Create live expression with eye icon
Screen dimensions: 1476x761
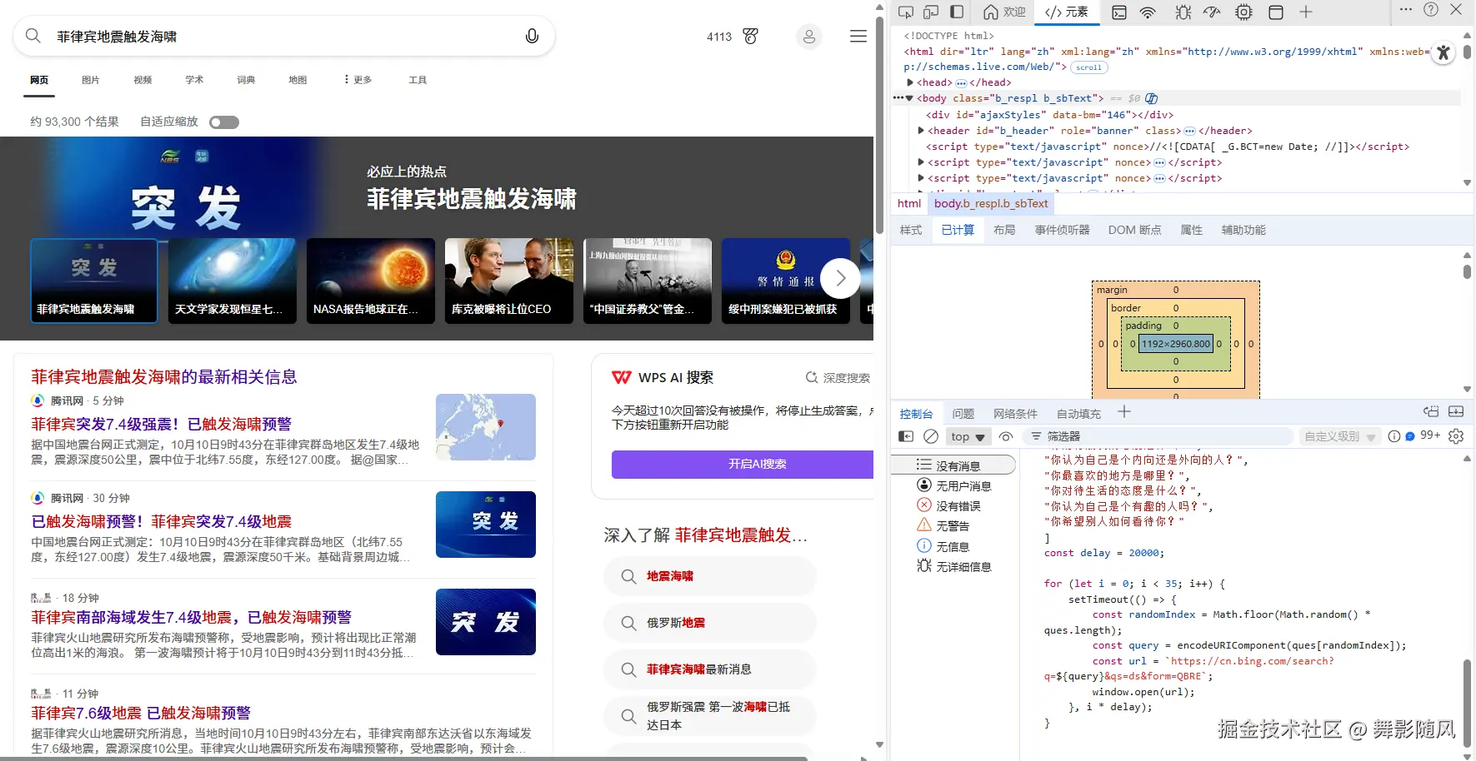click(1006, 436)
